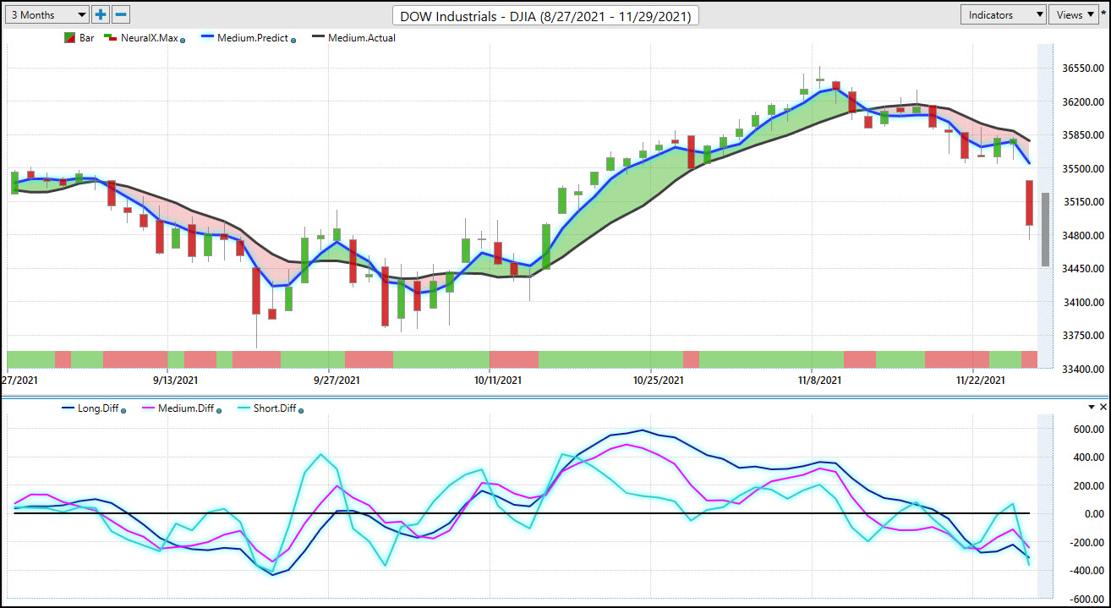Click the dark-blue Long.Diff line swatch
The image size is (1111, 608).
[67, 408]
